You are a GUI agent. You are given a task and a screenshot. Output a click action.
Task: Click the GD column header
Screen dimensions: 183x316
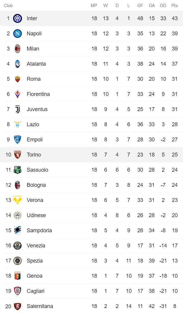pyautogui.click(x=163, y=6)
